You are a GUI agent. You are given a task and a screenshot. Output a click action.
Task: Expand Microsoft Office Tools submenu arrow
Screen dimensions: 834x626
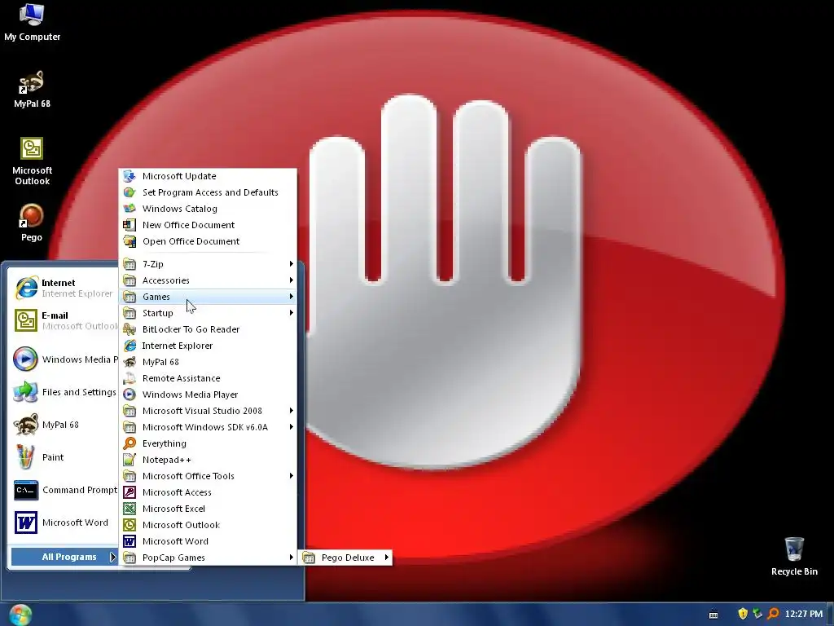[x=291, y=475]
